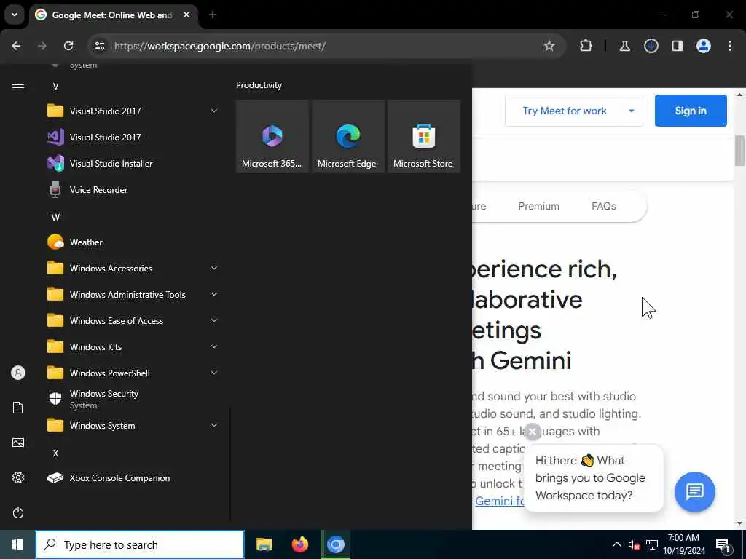The height and width of the screenshot is (559, 746).
Task: Expand the Start menu hamburger button
Action: (x=18, y=85)
